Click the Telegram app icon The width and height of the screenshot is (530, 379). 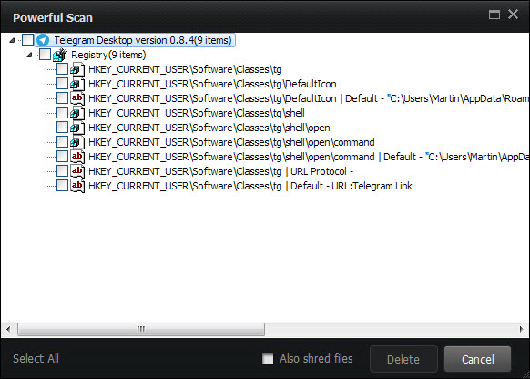coord(43,40)
